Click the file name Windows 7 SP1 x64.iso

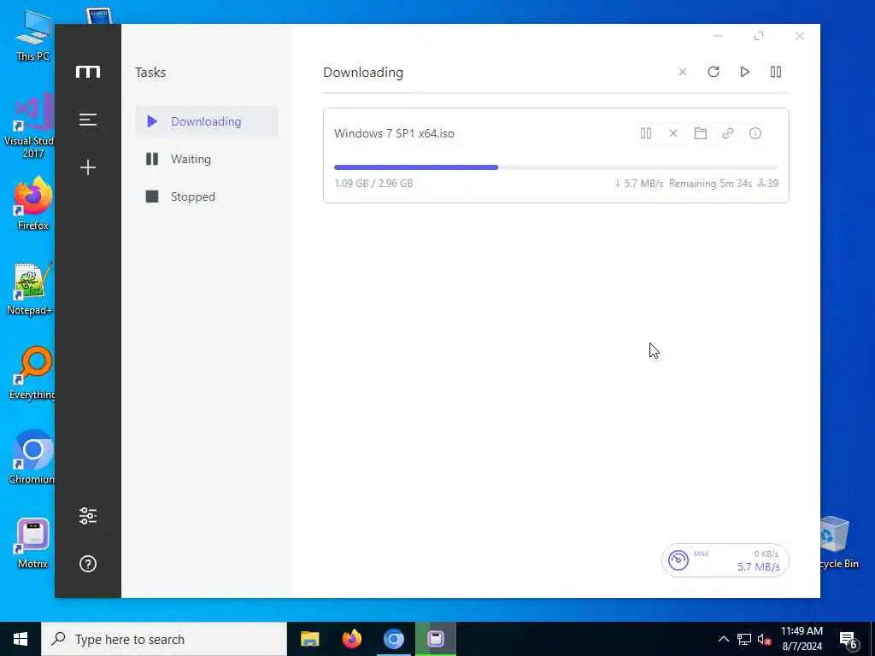pos(394,133)
